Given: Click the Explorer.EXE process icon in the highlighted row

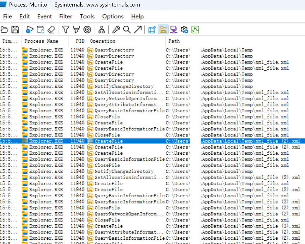Looking at the screenshot, I should pos(25,141).
